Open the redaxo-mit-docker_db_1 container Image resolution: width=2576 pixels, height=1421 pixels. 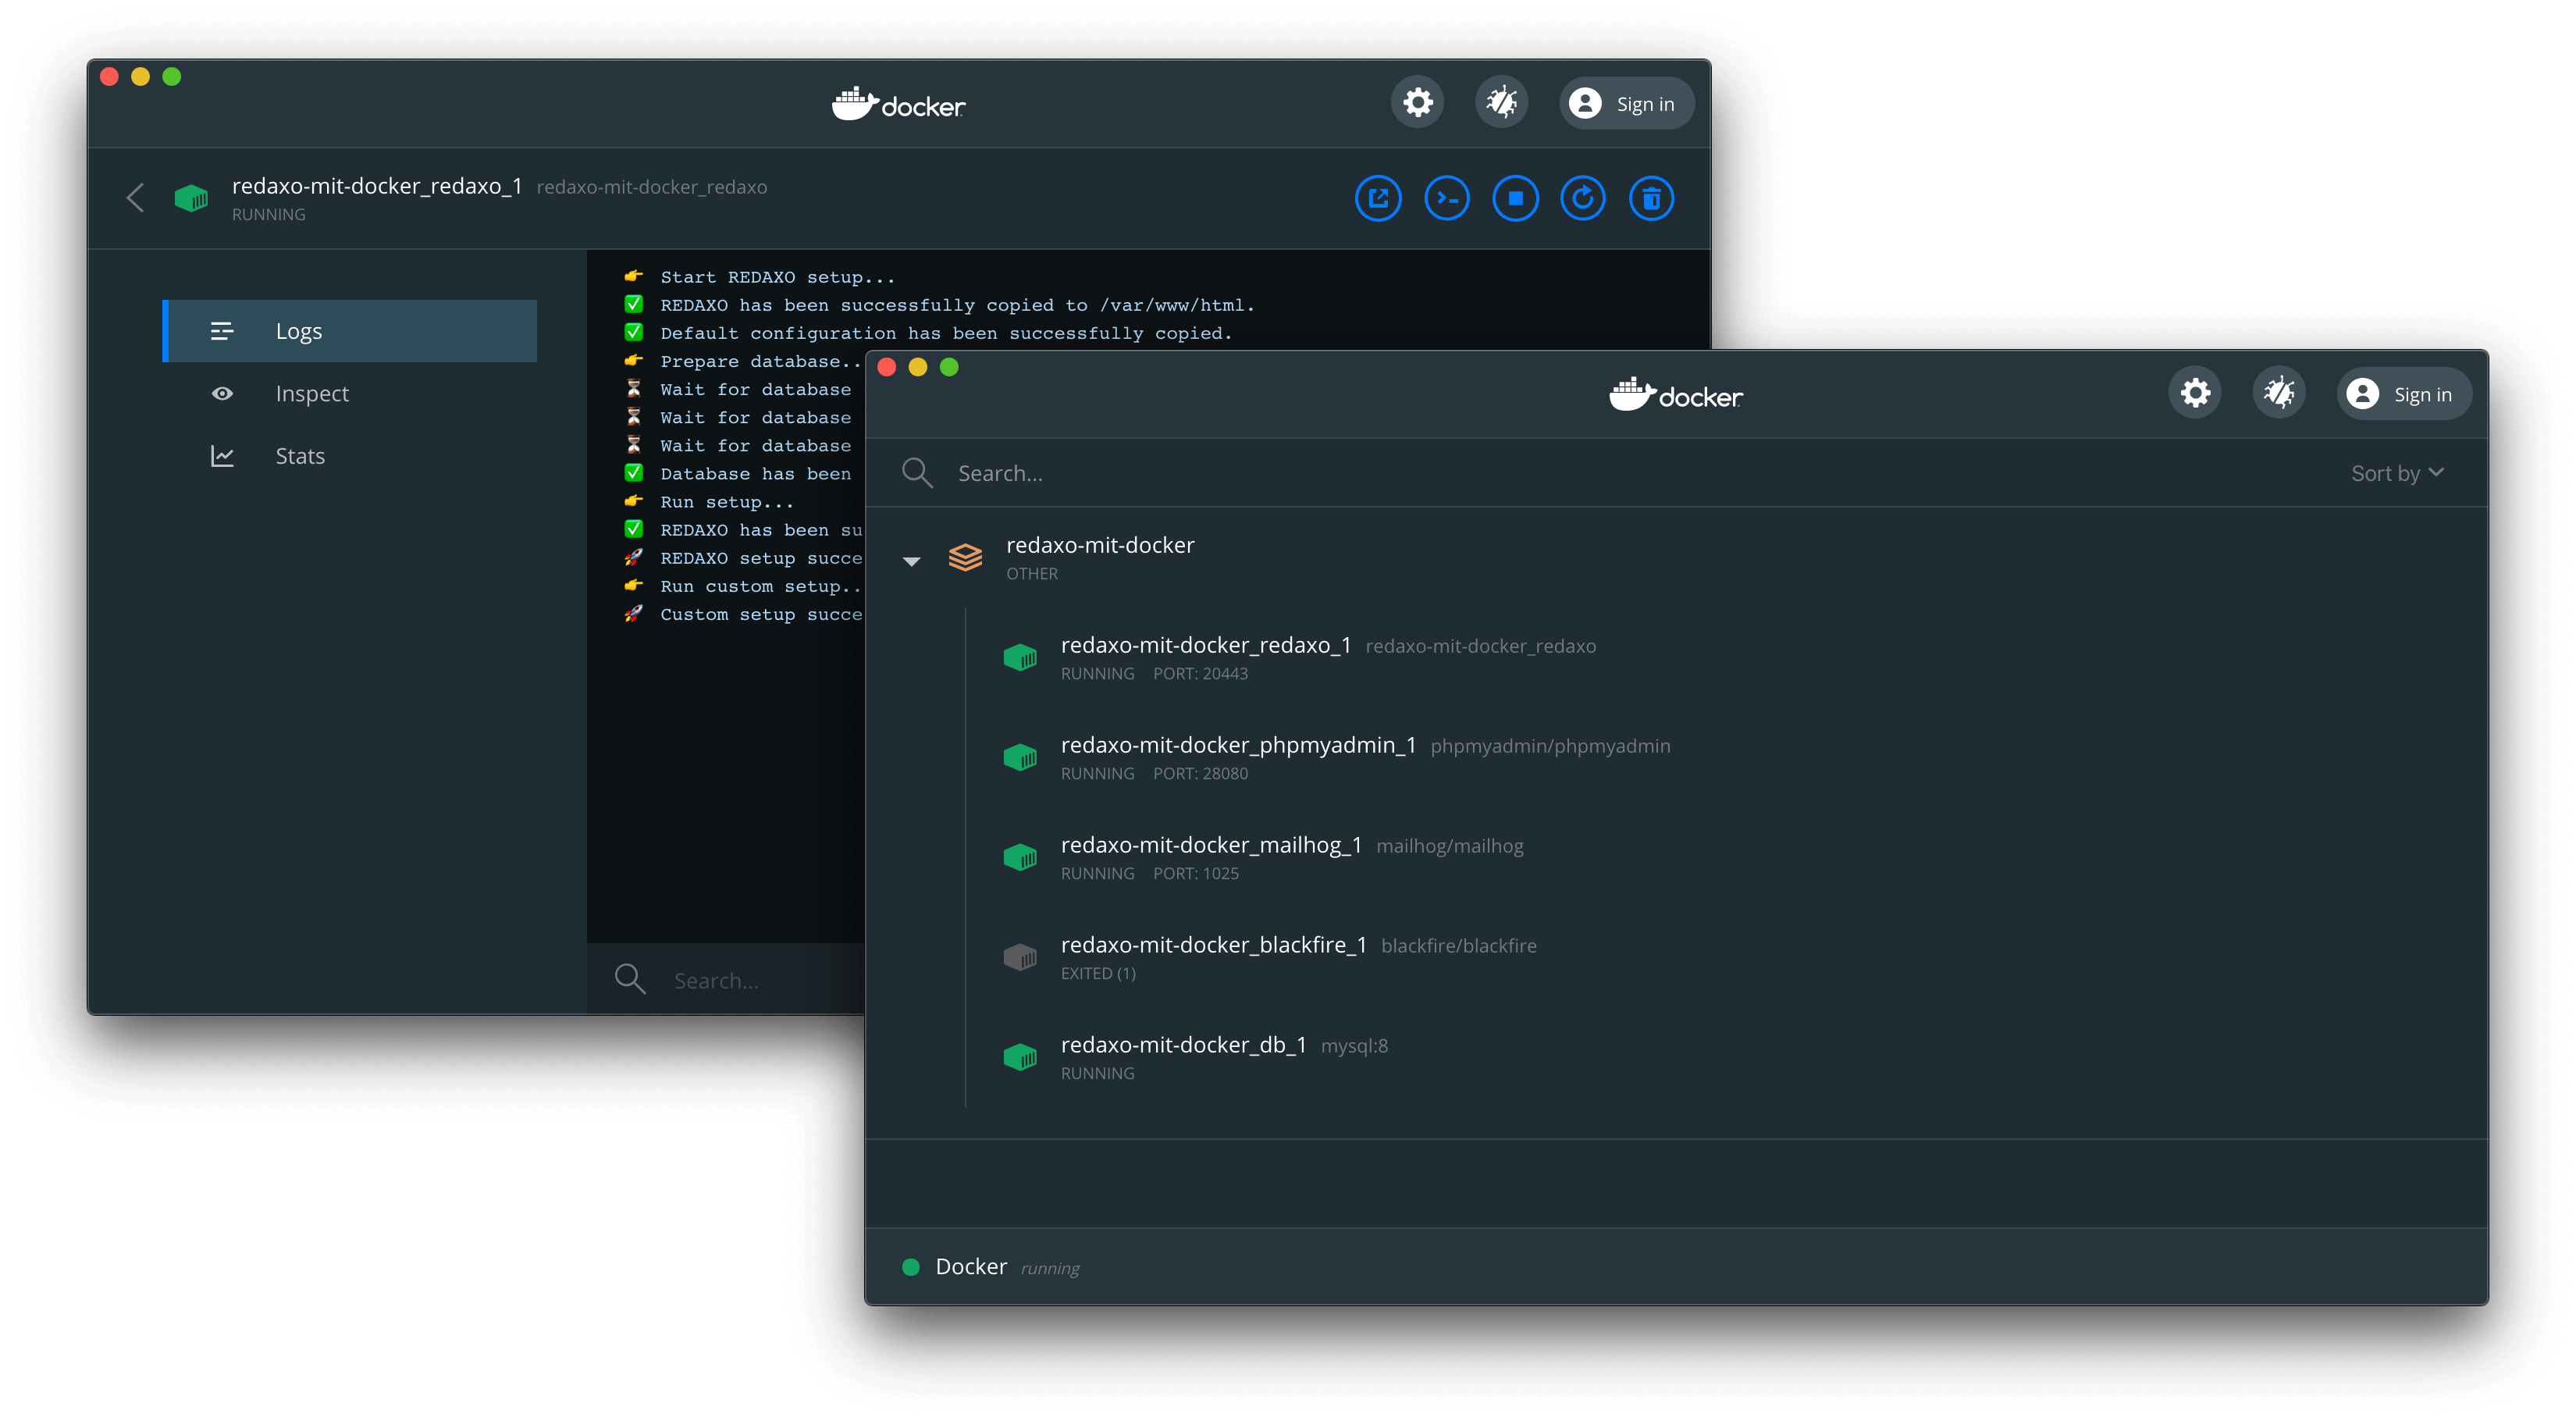click(1183, 1046)
